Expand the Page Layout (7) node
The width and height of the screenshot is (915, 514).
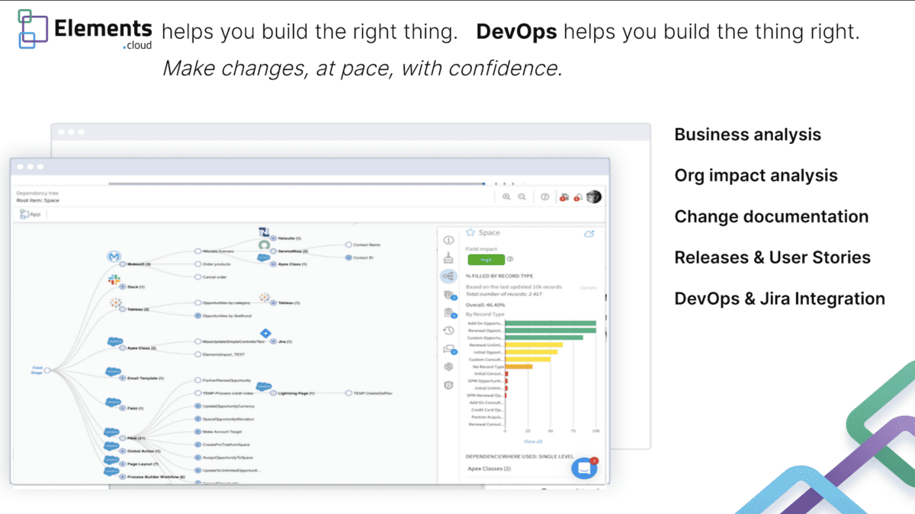122,464
